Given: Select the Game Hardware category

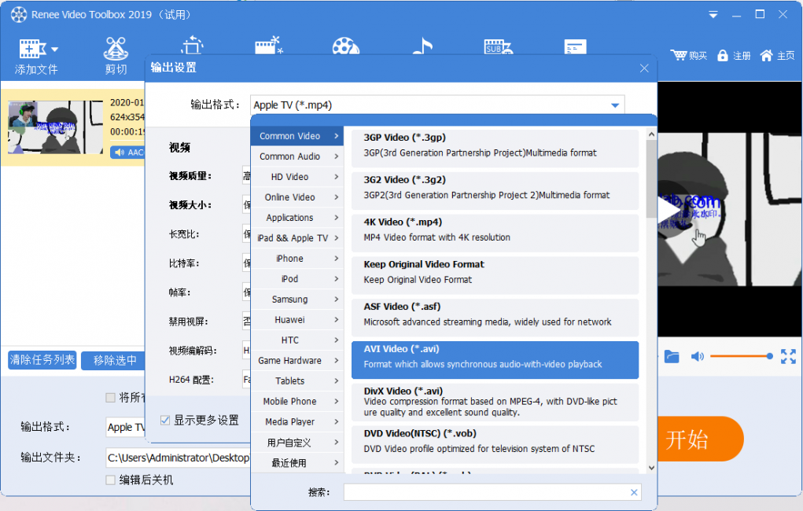Looking at the screenshot, I should point(297,361).
